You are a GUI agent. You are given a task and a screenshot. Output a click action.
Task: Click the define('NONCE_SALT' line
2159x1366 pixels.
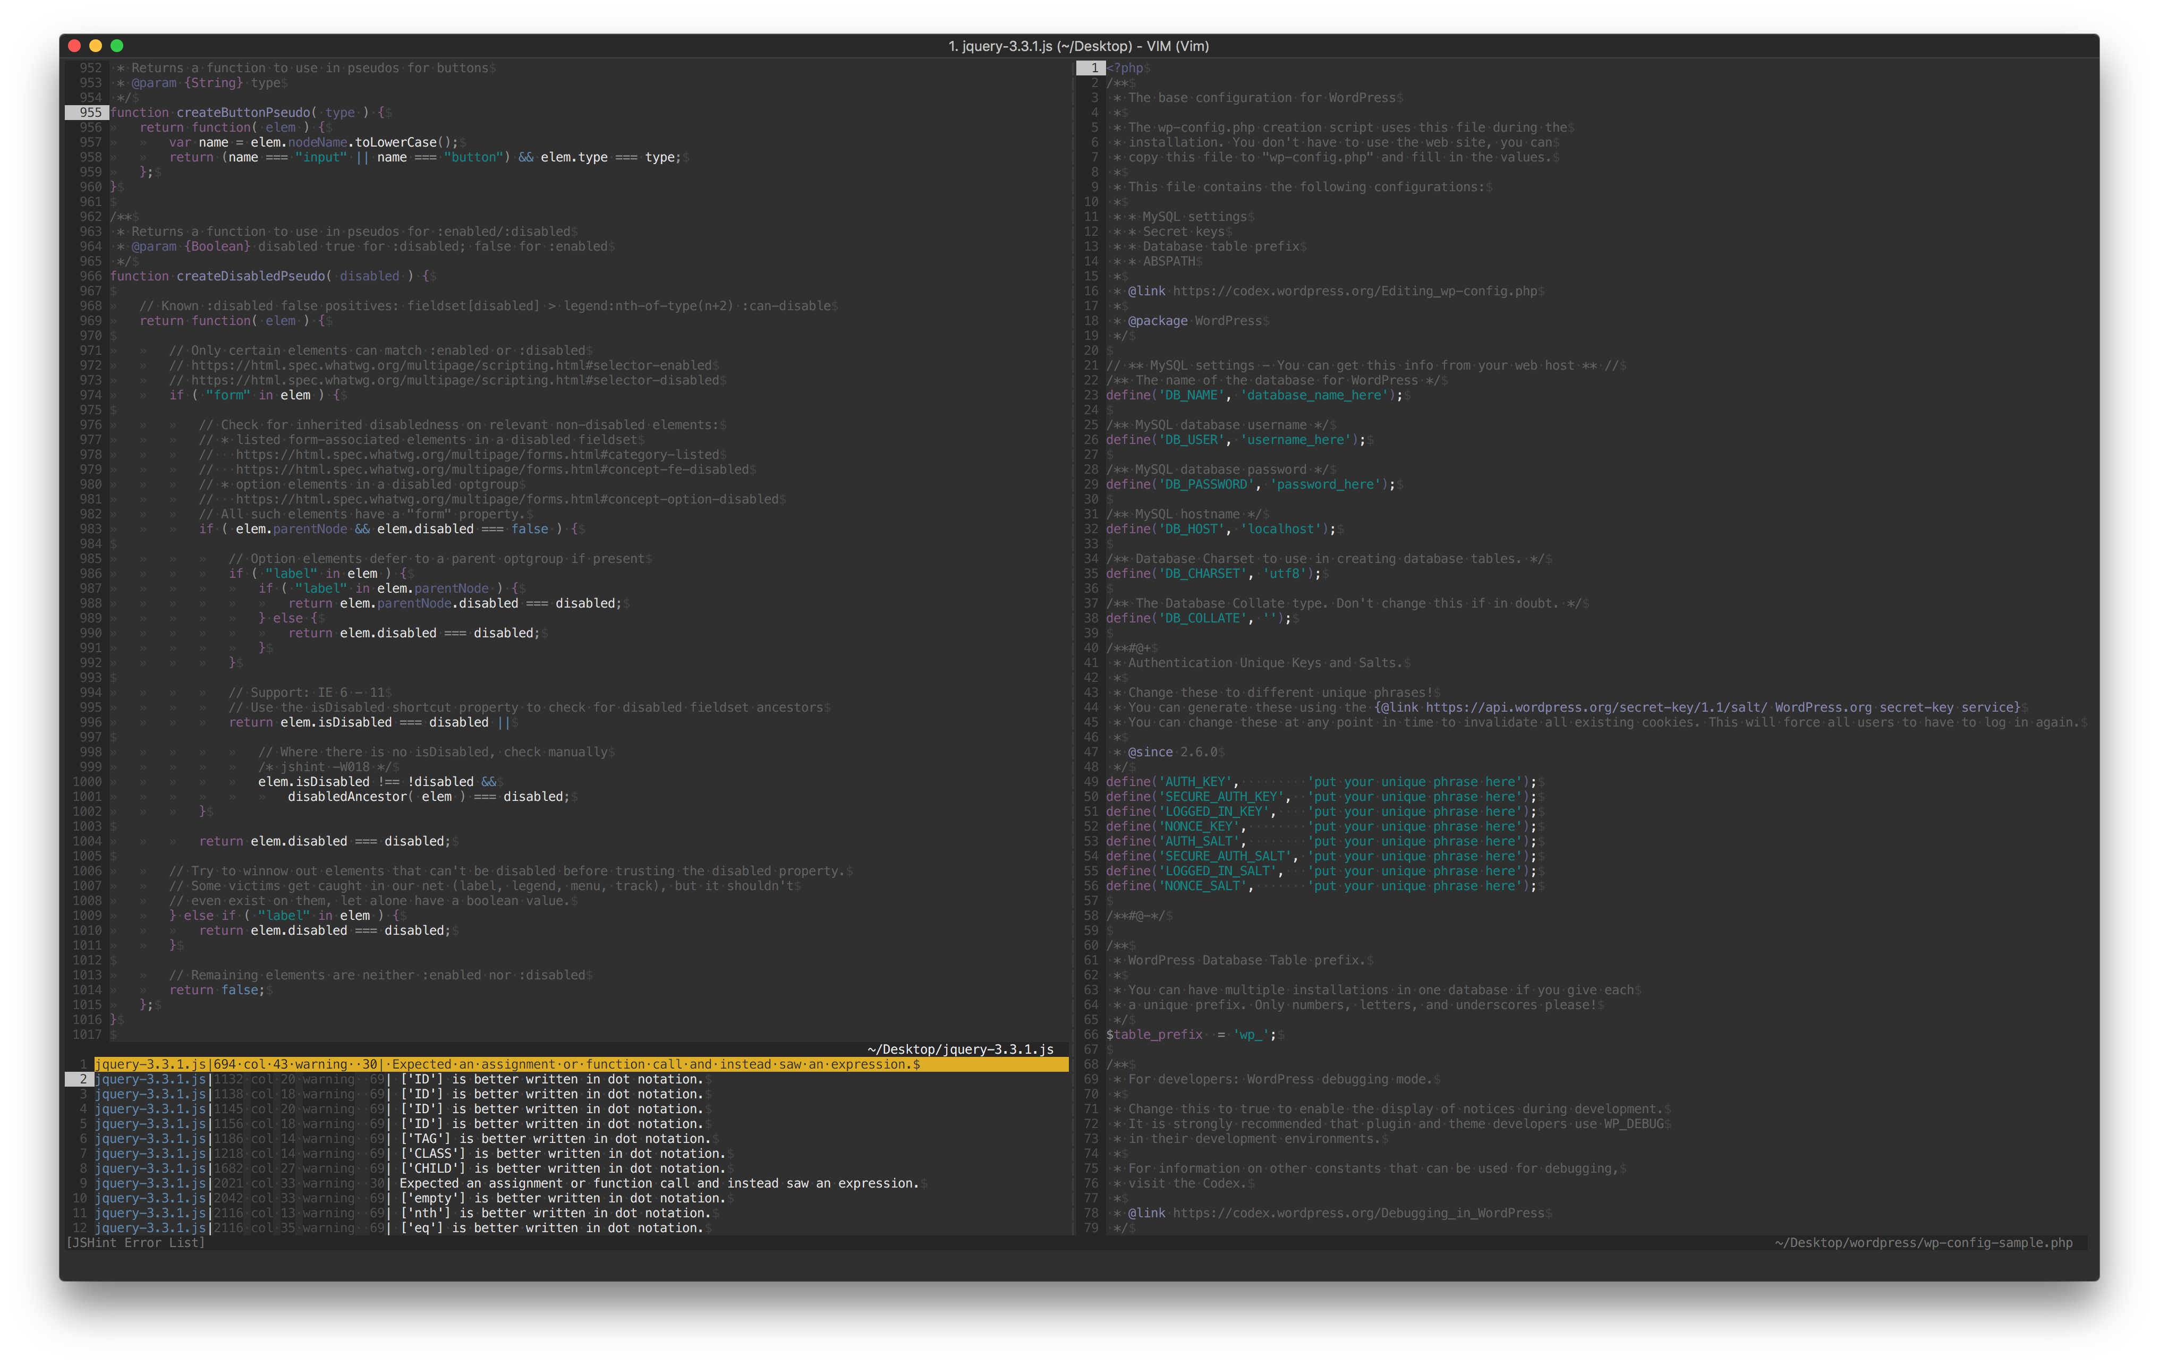(x=1321, y=885)
